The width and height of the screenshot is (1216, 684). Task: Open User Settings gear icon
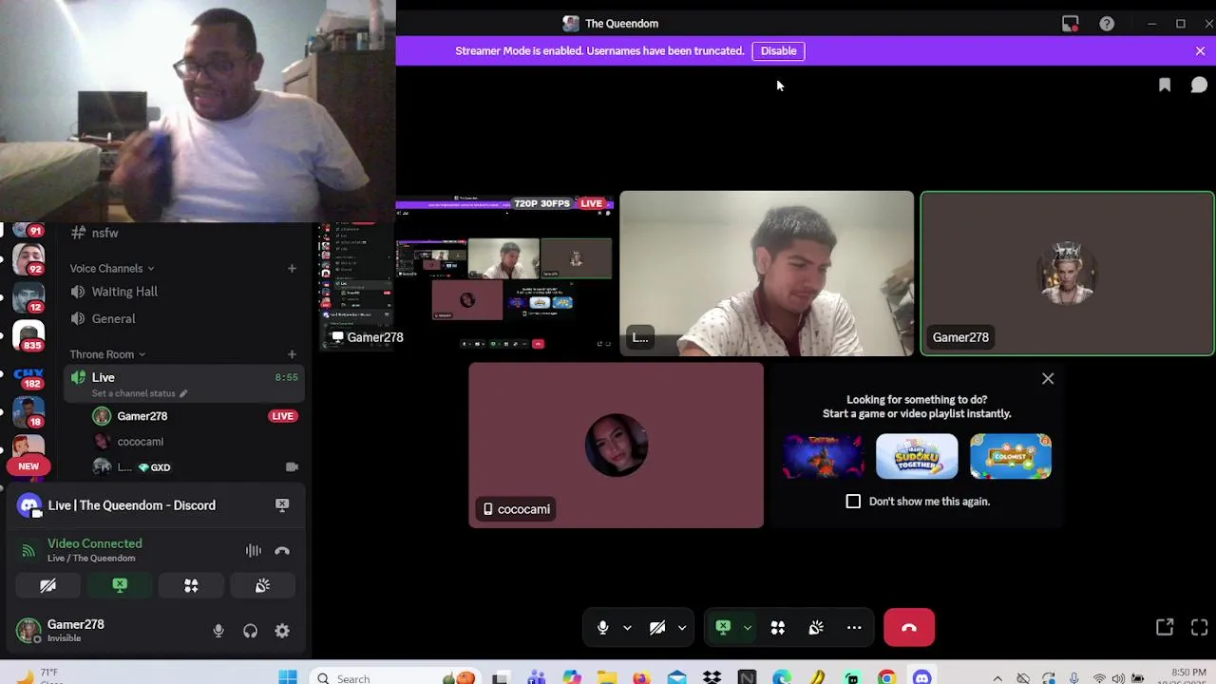[x=282, y=631]
